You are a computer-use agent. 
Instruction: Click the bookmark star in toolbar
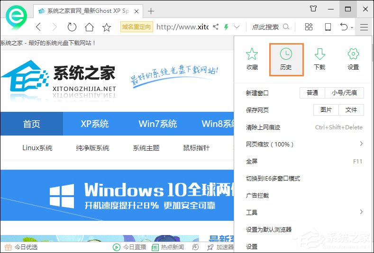(107, 27)
